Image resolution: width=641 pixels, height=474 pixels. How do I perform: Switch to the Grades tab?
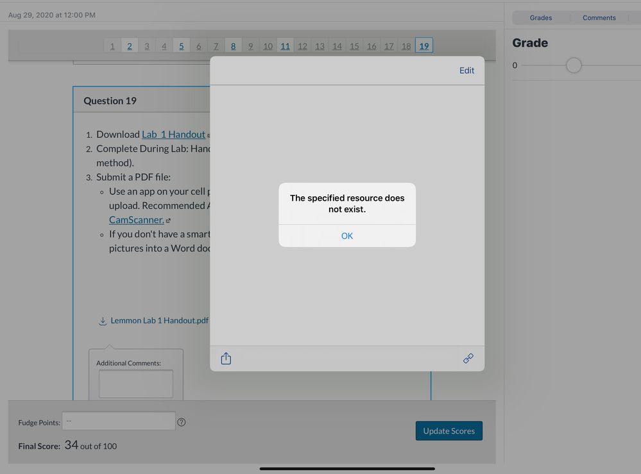pyautogui.click(x=540, y=18)
